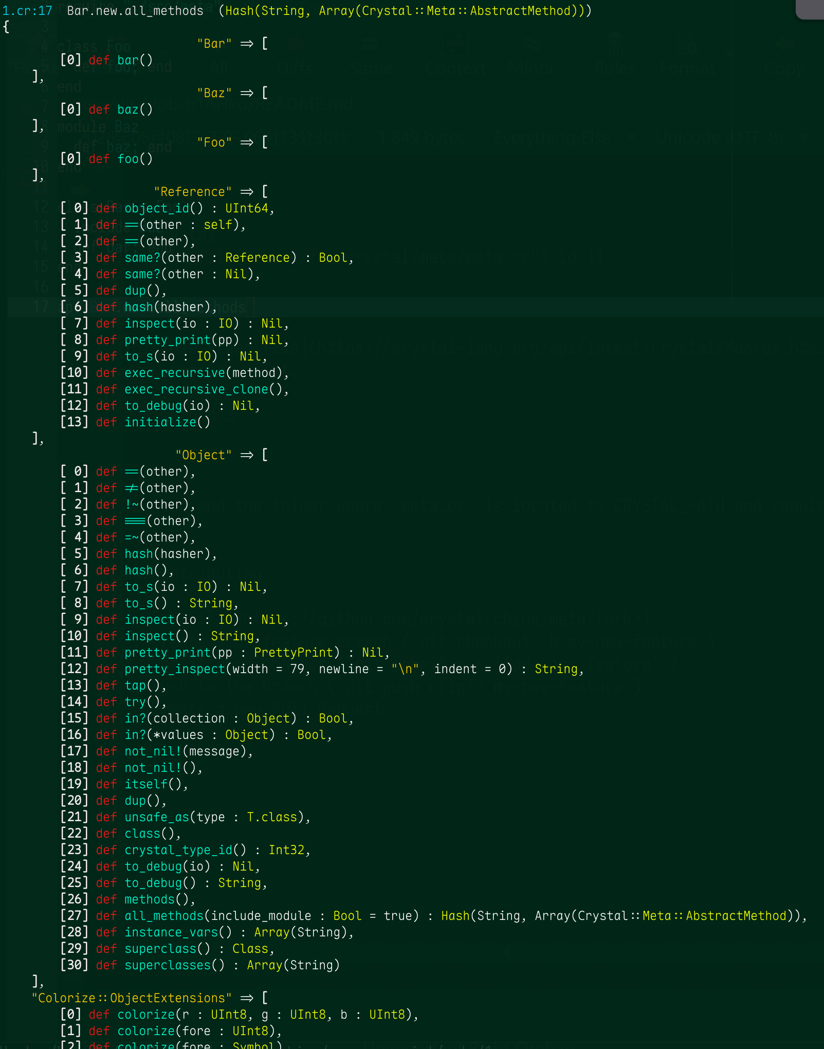The width and height of the screenshot is (824, 1049).
Task: Click 'def instance_vars() : Array(String)' line
Action: point(225,932)
